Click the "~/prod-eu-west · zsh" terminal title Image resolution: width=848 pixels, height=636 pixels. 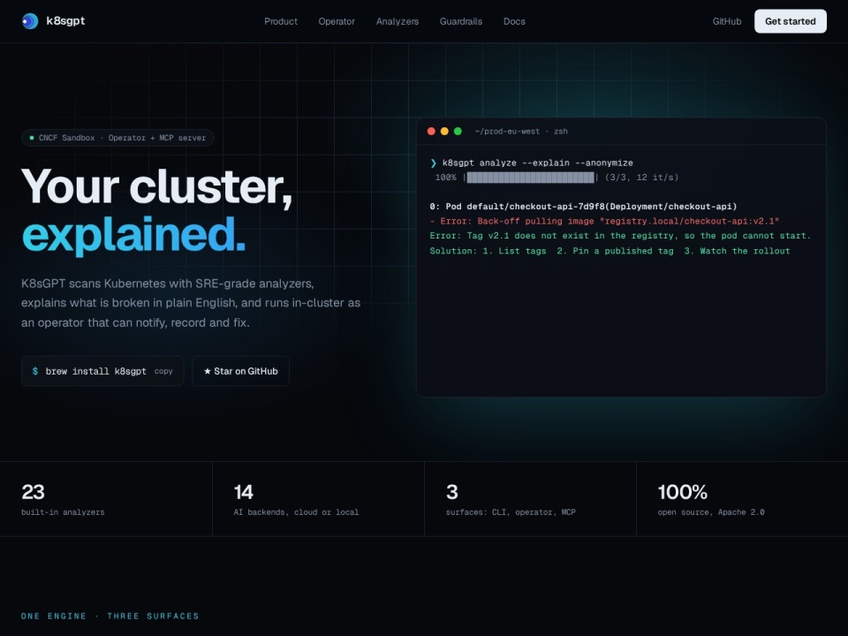click(x=521, y=132)
